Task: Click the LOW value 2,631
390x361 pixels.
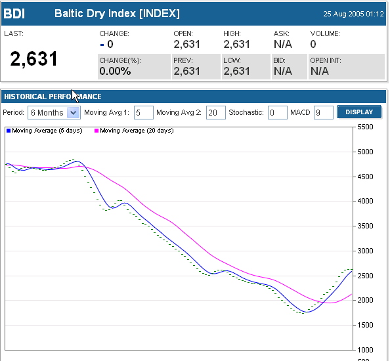Action: click(236, 72)
